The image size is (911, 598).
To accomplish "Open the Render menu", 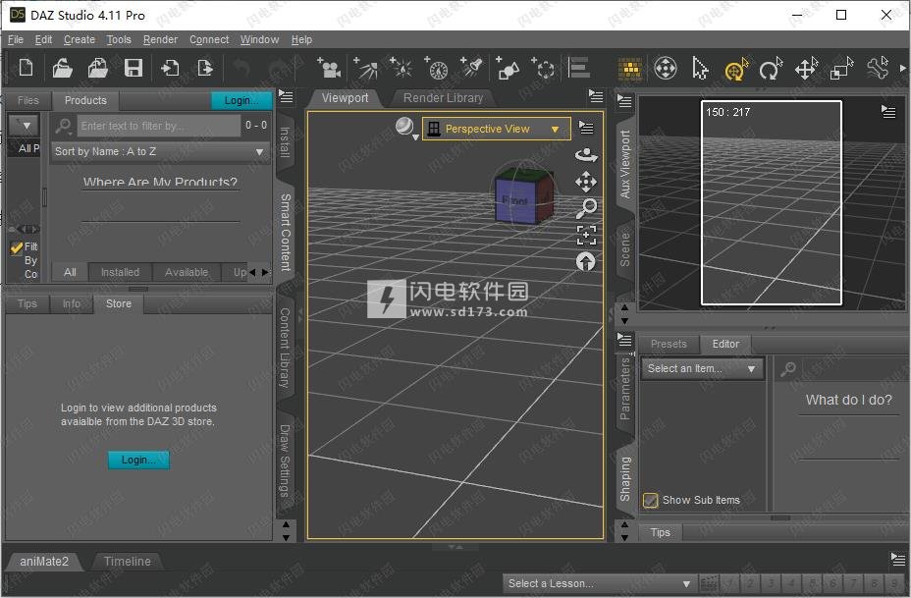I will [x=160, y=39].
